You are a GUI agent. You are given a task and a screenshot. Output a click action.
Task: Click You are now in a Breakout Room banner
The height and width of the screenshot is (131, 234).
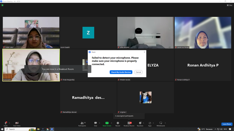pos(58,69)
